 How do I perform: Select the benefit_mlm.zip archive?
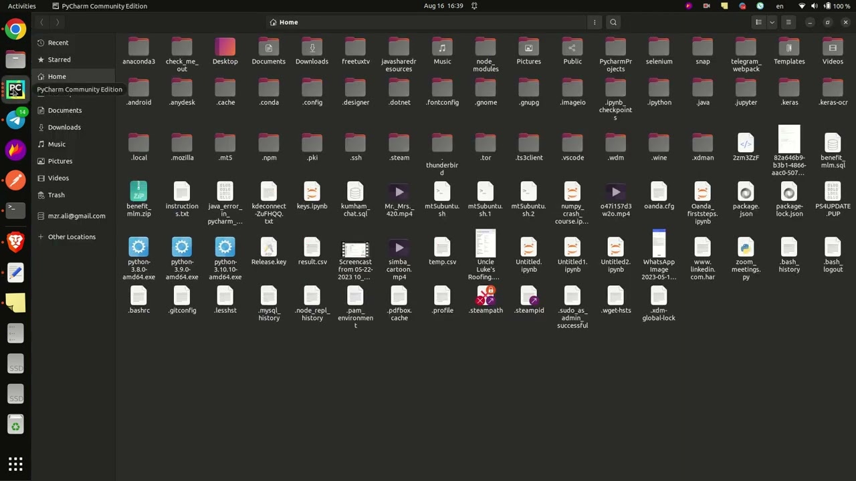tap(138, 200)
